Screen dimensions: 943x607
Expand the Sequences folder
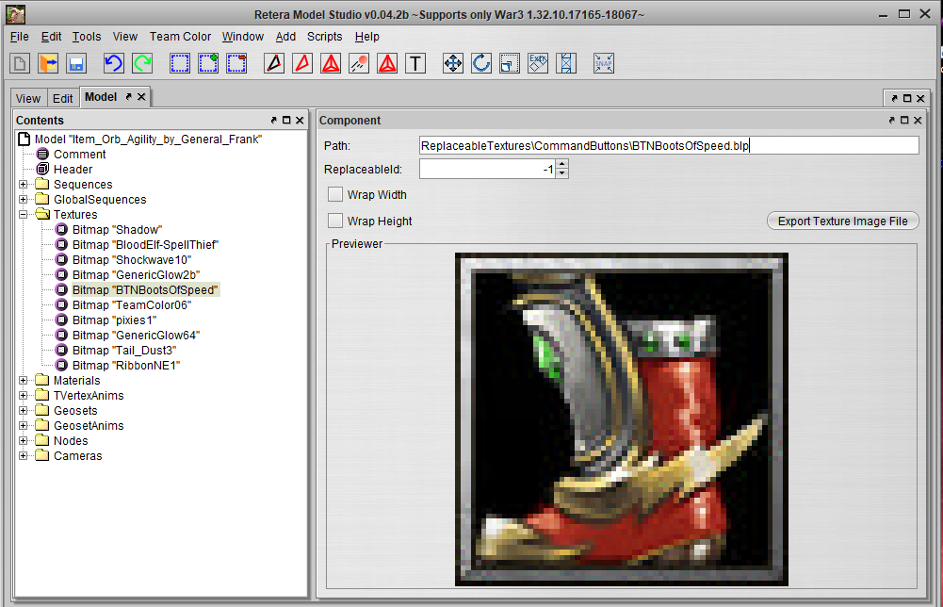pyautogui.click(x=23, y=184)
